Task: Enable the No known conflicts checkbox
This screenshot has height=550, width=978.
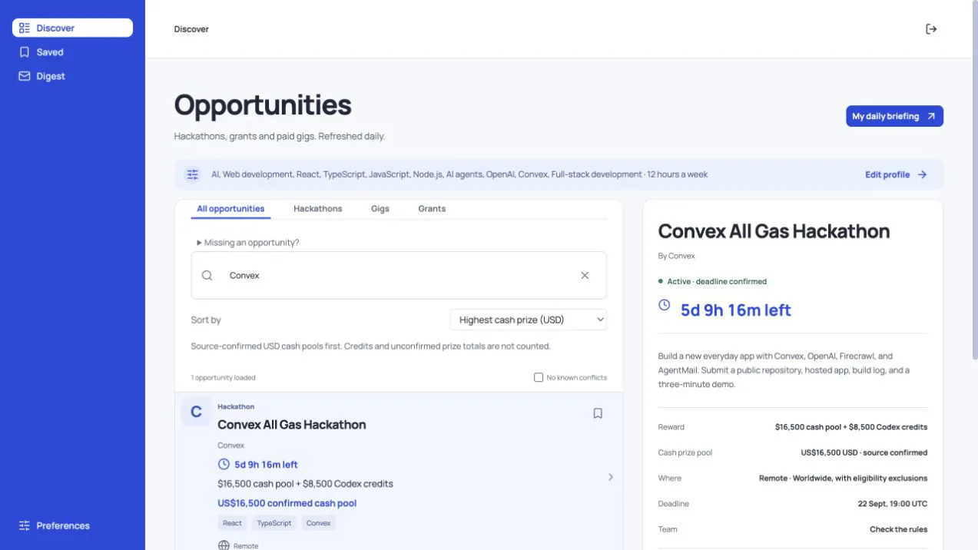Action: pos(539,377)
